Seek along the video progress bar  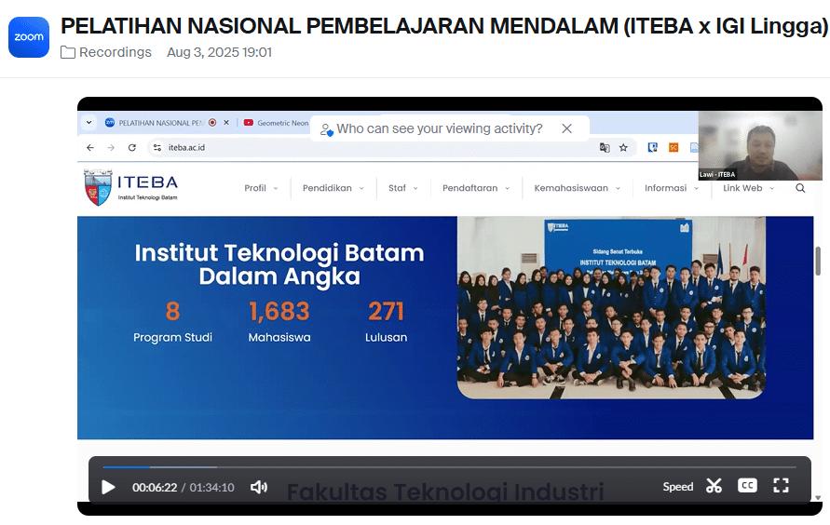(x=449, y=467)
